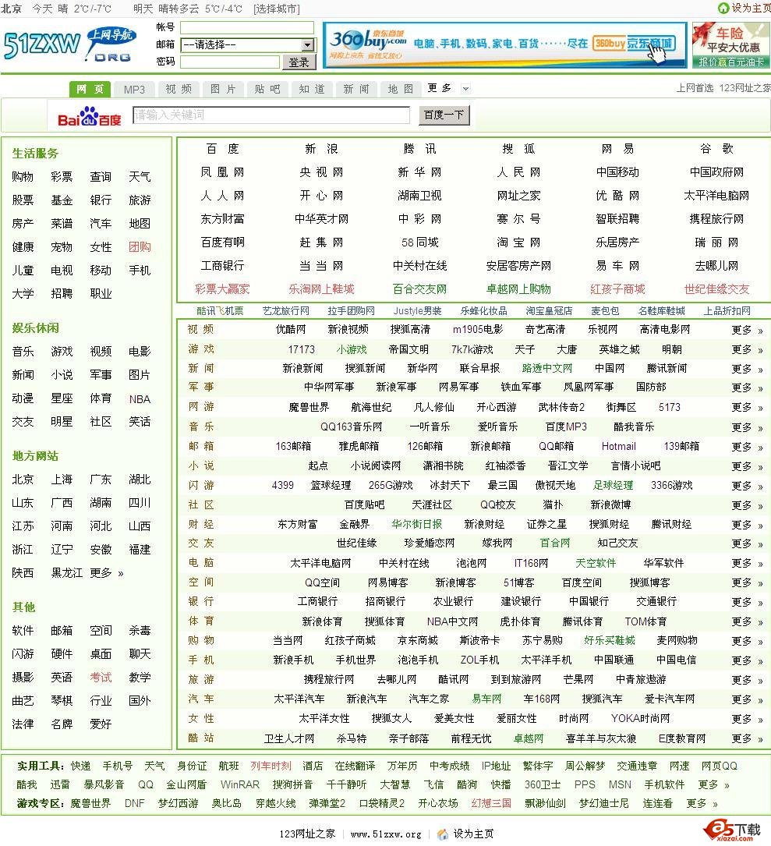Viewport: 771px width, 846px height.
Task: Focus the 帐号 input field
Action: point(247,27)
